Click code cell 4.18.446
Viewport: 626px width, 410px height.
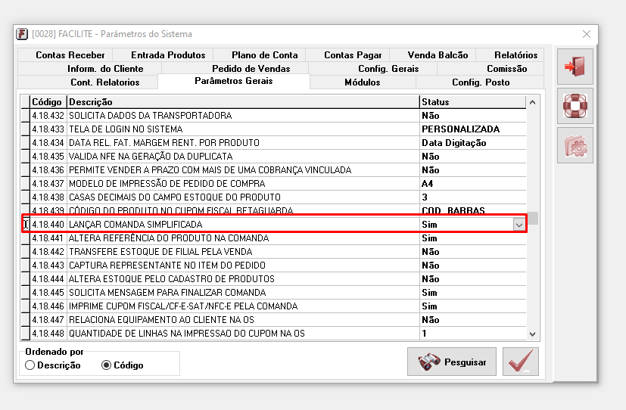click(x=48, y=306)
